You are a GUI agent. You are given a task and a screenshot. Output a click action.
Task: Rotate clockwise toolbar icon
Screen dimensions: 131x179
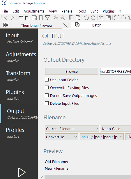[93, 18]
